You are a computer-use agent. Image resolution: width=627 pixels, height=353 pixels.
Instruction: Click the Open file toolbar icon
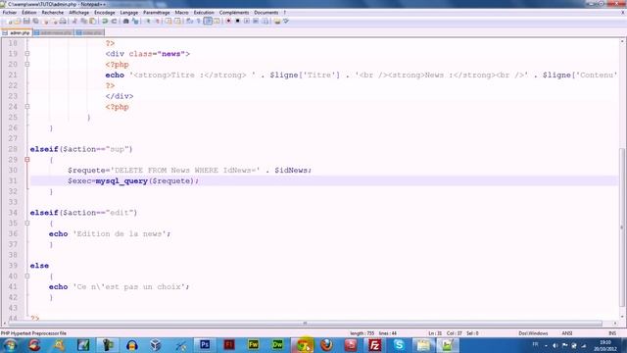[x=18, y=21]
